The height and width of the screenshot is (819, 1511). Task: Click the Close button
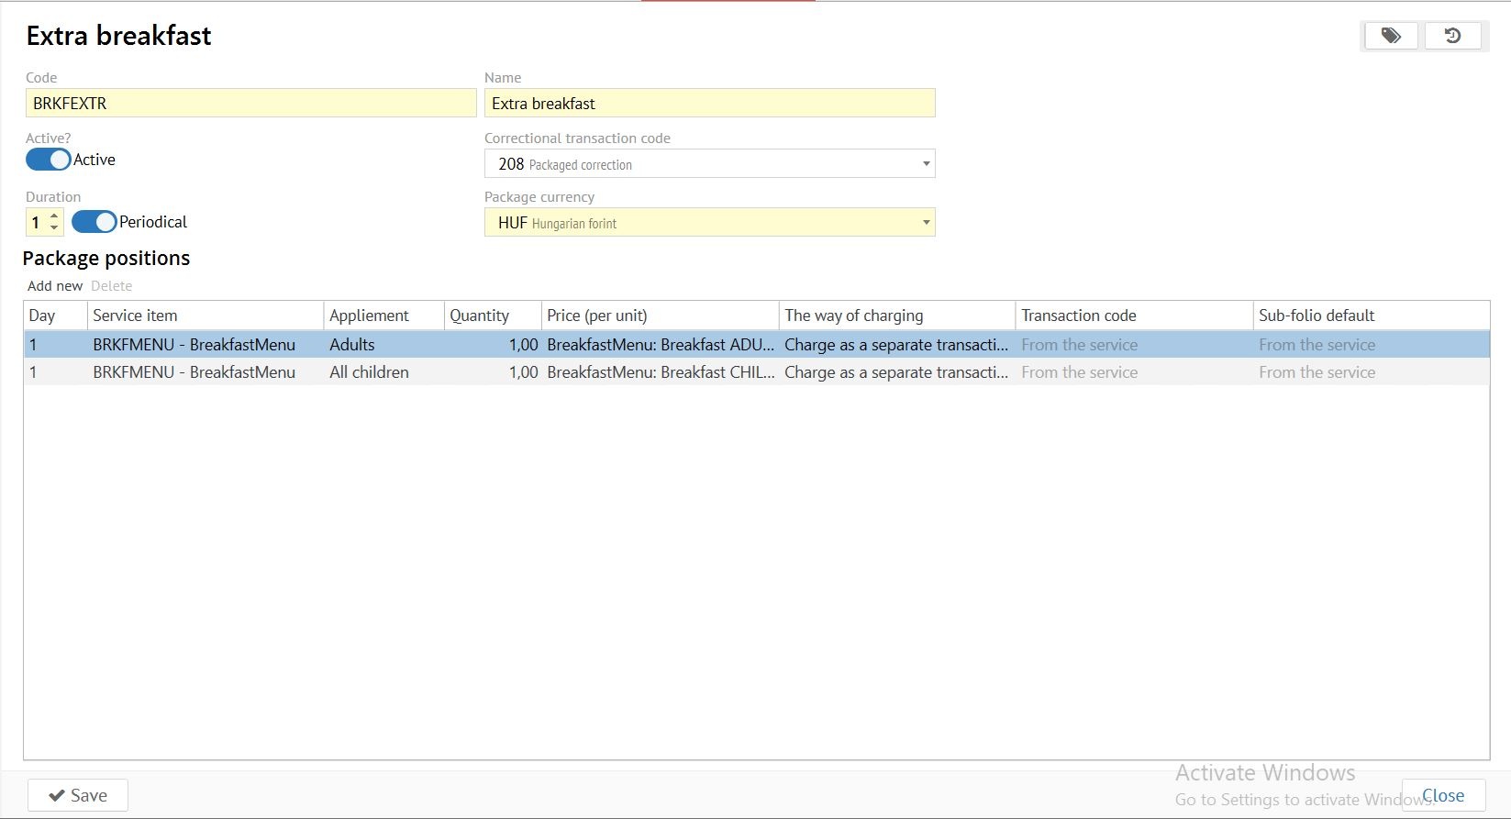click(1442, 795)
